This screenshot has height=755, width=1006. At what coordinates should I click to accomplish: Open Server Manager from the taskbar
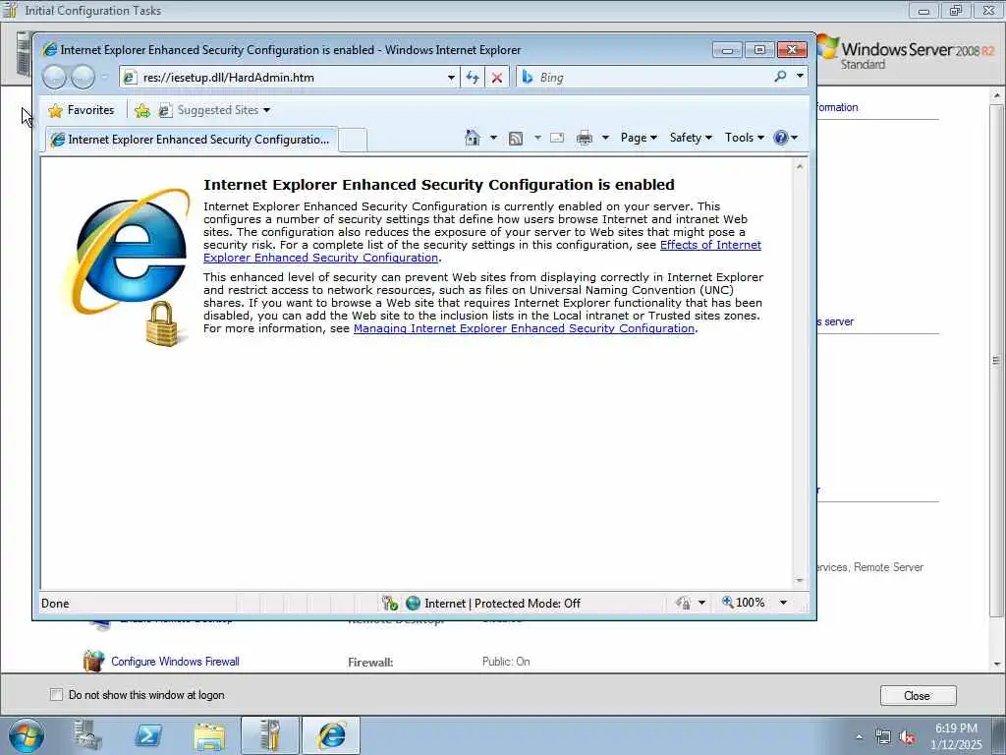[x=87, y=735]
